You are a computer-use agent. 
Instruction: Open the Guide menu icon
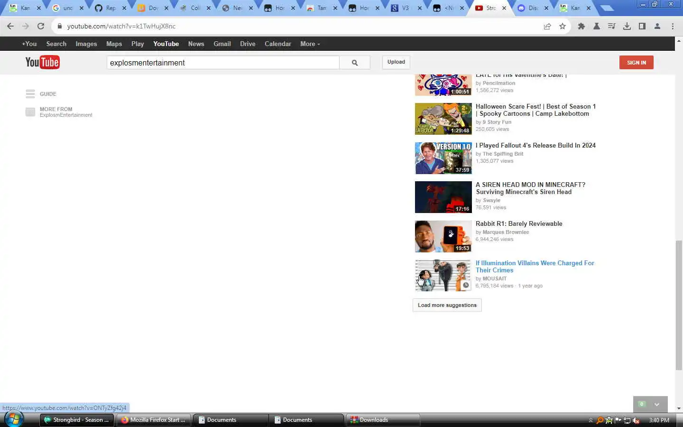(x=30, y=94)
